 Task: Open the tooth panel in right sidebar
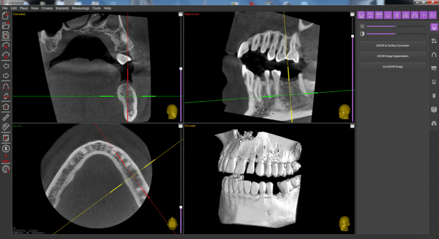point(434,82)
